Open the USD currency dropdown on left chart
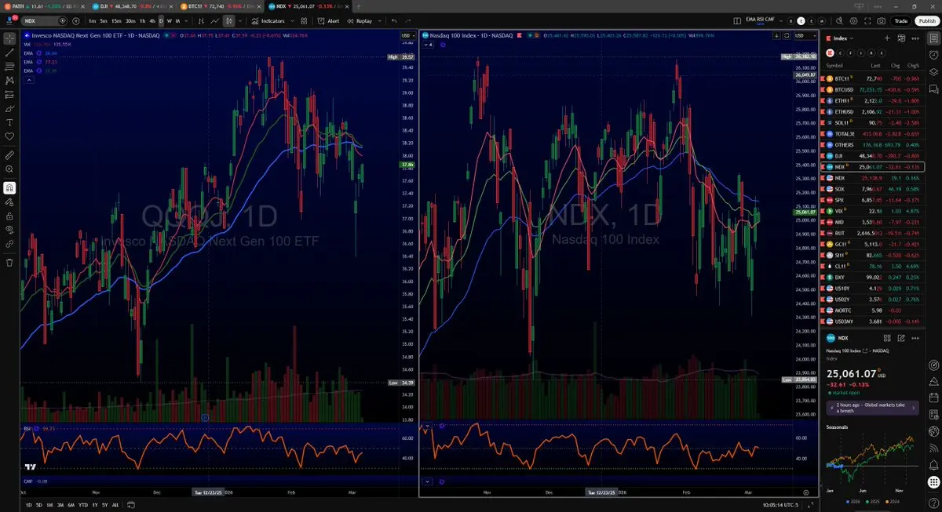The width and height of the screenshot is (942, 512). (408, 35)
